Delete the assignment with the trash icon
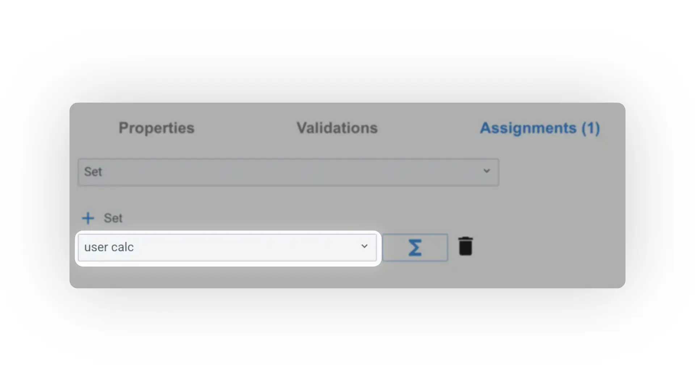The image size is (695, 391). [466, 246]
